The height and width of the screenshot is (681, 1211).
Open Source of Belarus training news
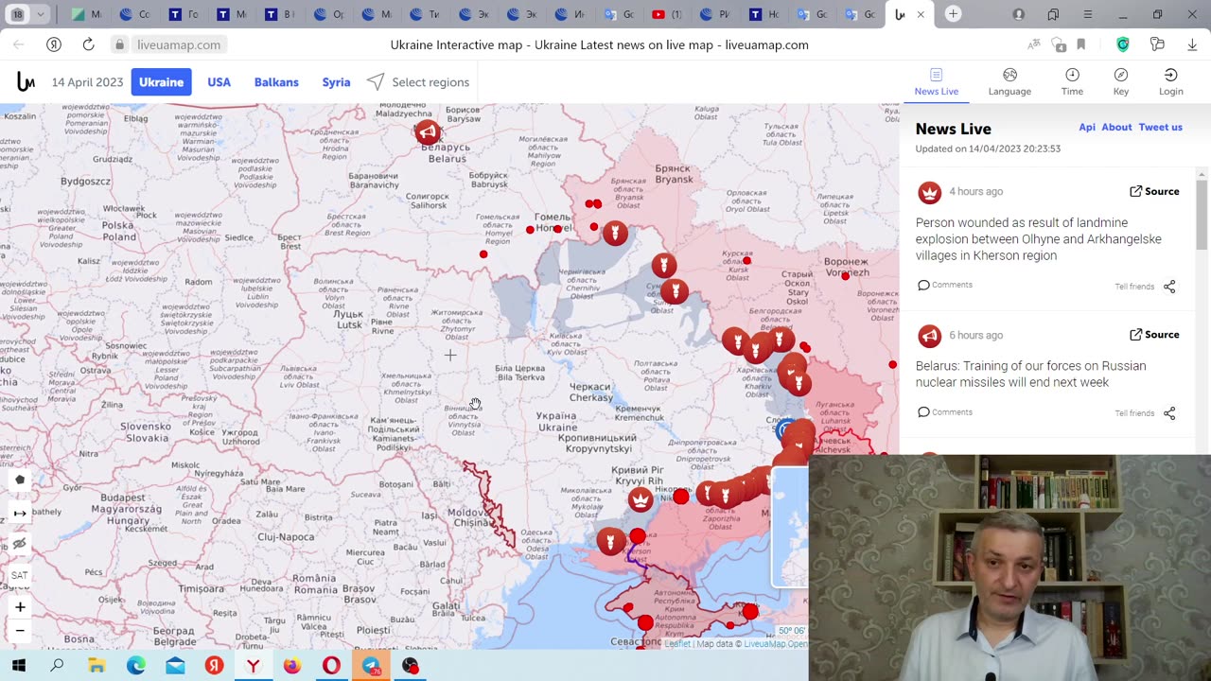(1154, 335)
